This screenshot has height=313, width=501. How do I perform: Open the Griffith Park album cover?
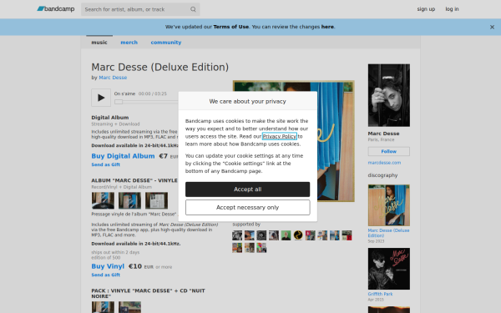[x=389, y=269]
